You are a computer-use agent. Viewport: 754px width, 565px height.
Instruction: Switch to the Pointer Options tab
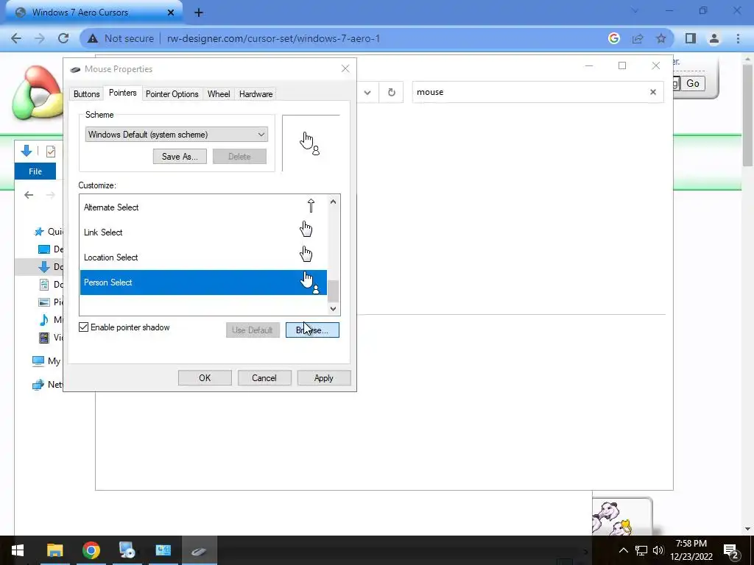click(172, 94)
